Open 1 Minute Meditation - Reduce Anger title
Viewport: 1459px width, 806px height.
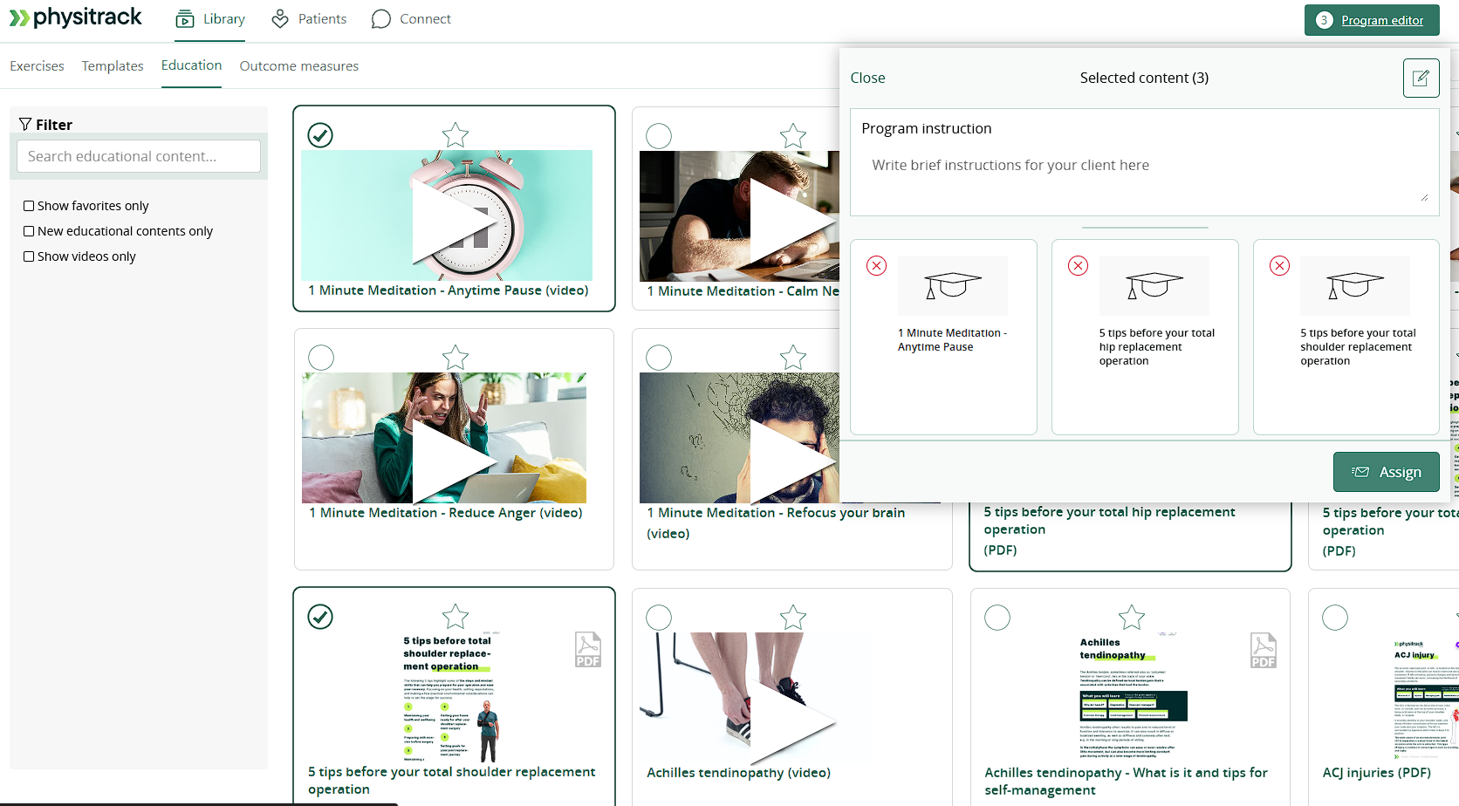[445, 513]
